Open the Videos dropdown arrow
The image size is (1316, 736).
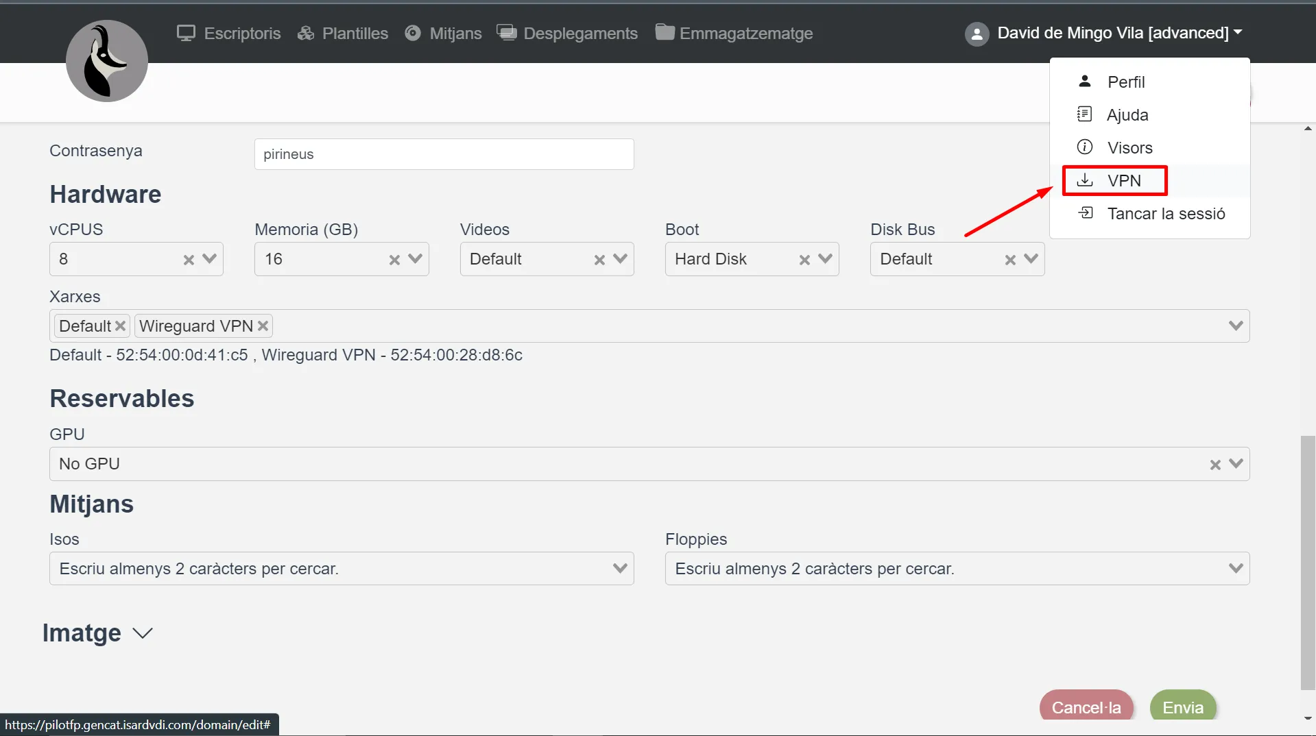coord(620,259)
